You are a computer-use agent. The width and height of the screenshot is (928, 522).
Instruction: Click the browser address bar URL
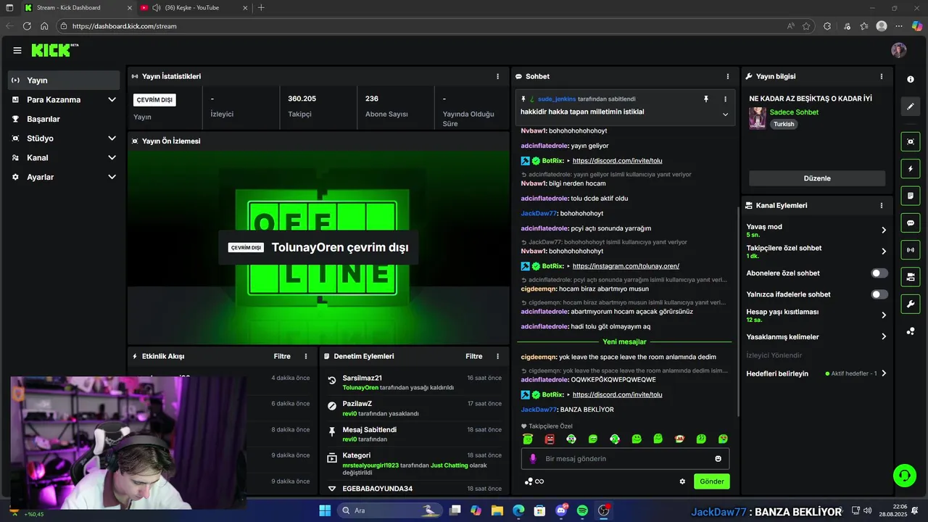coord(125,26)
